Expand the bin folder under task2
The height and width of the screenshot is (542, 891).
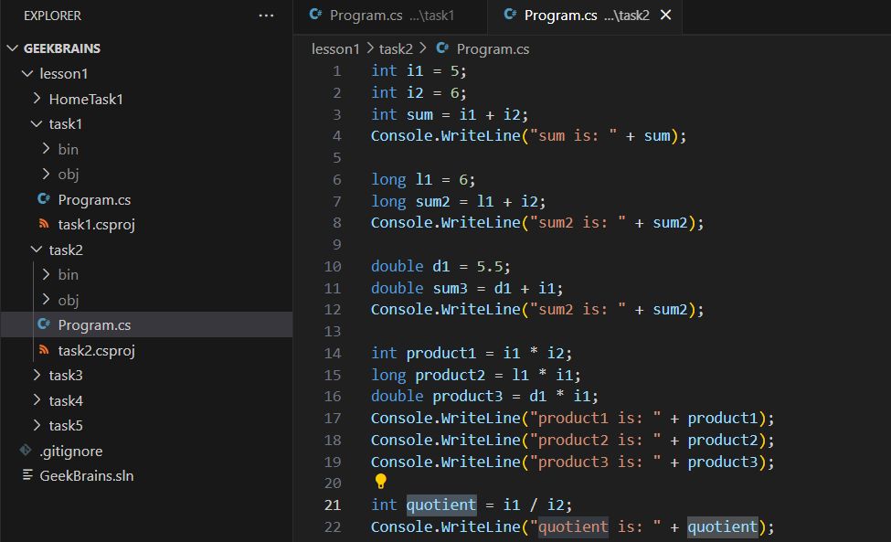(x=46, y=274)
